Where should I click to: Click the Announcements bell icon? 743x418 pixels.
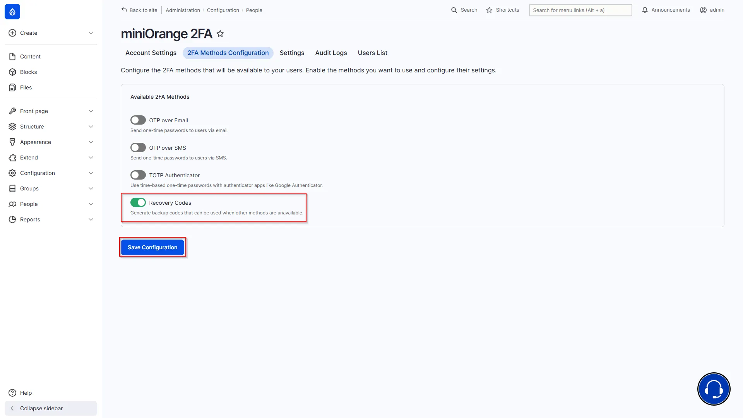tap(645, 10)
